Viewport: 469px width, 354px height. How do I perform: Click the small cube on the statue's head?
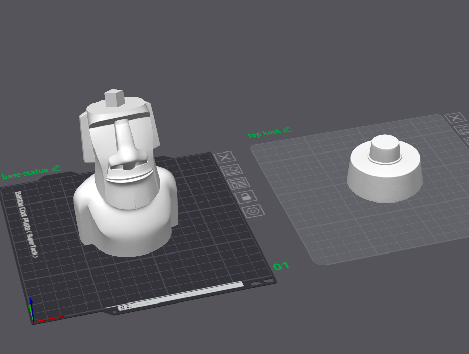(114, 97)
